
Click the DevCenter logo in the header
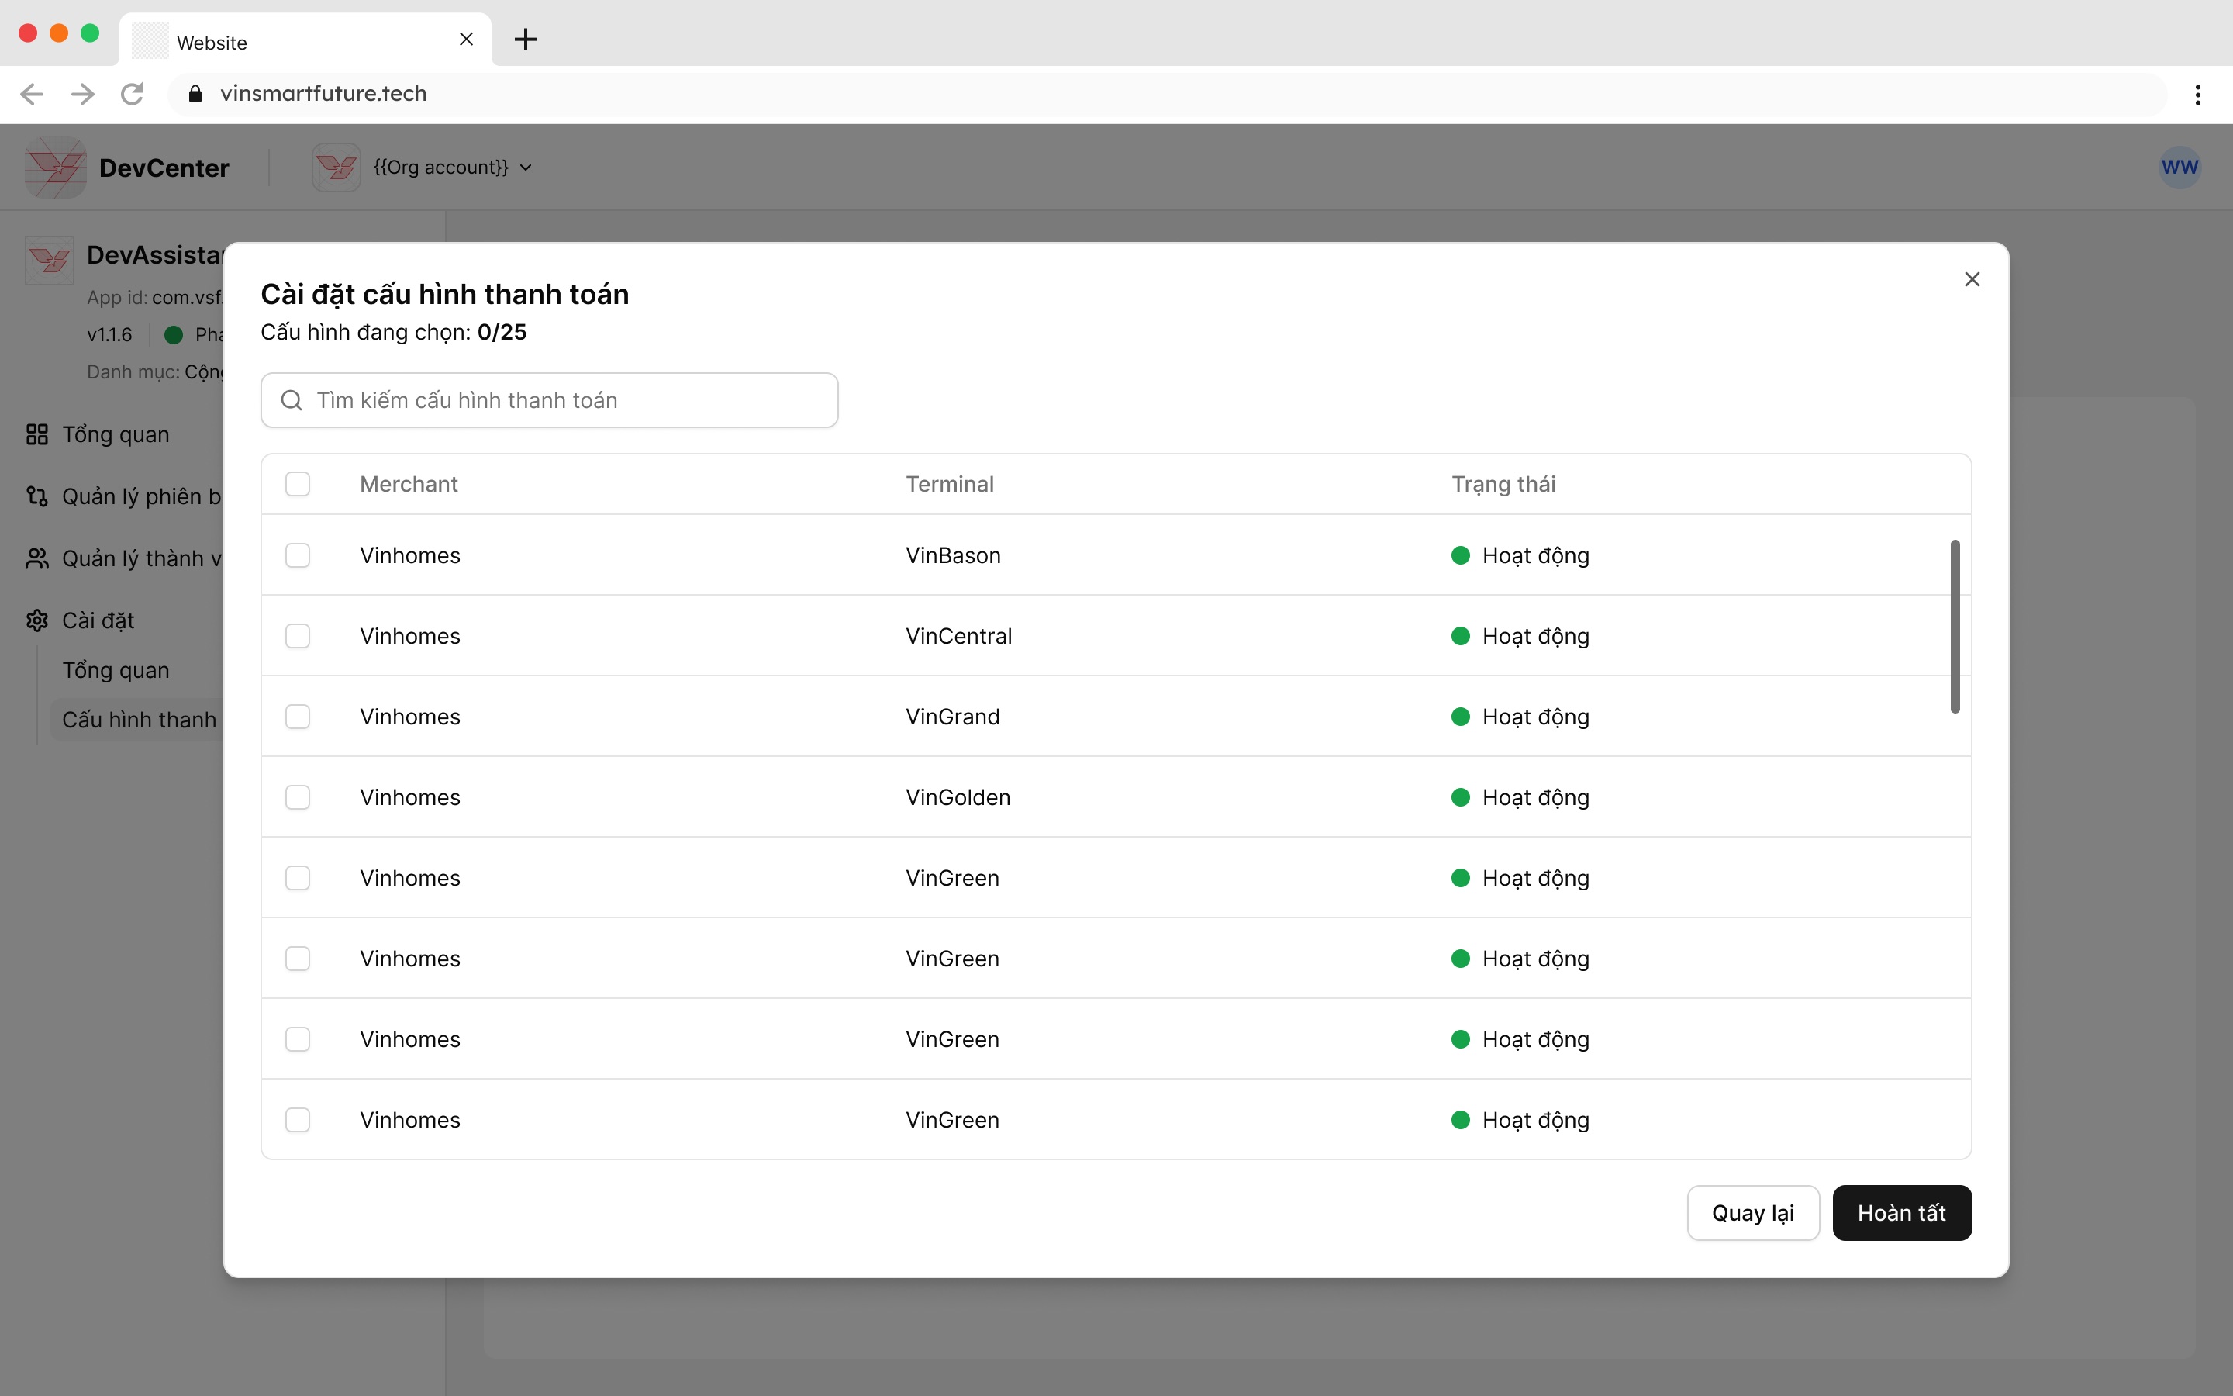55,167
